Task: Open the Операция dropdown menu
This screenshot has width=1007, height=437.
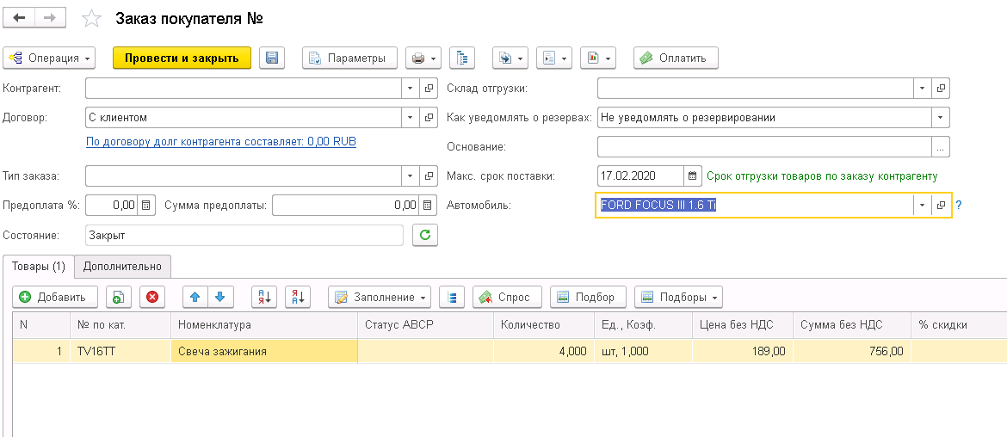Action: pyautogui.click(x=49, y=58)
